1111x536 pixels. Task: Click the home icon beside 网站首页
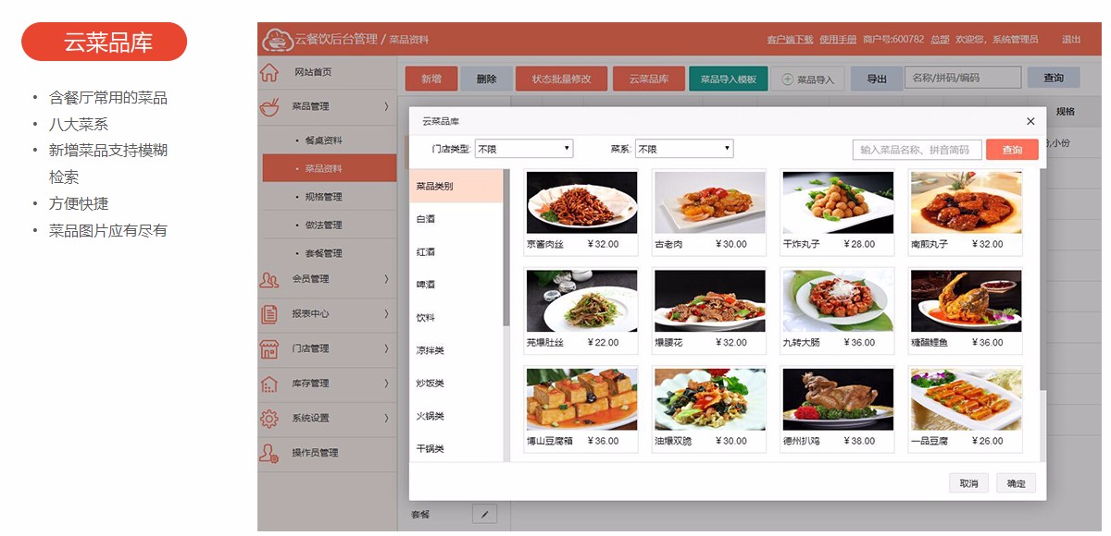click(268, 72)
